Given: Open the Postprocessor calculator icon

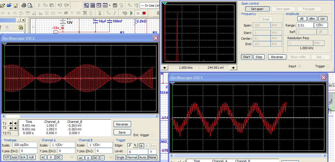Looking at the screenshot, I should click(115, 5).
